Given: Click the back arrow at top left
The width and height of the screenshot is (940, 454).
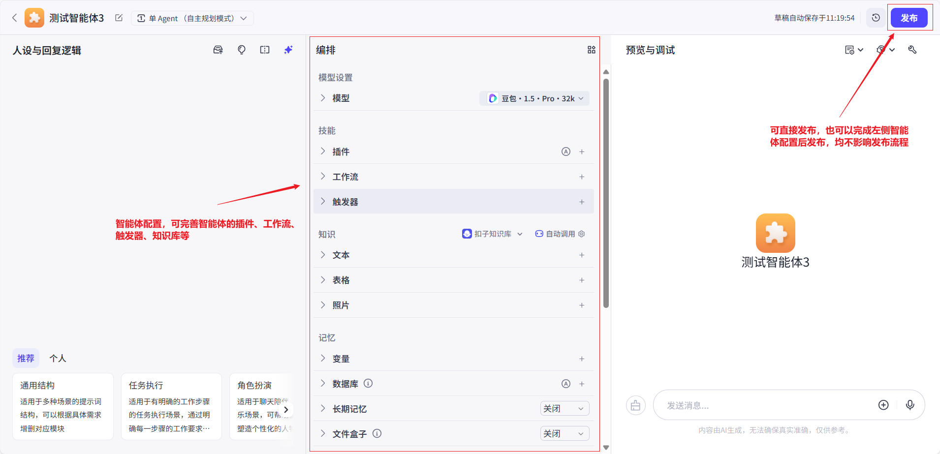Looking at the screenshot, I should click(15, 18).
